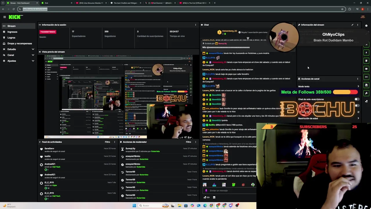Open options menu of Feed de actividades panel

(114, 142)
